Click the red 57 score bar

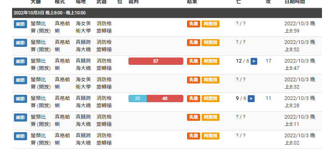tap(155, 61)
